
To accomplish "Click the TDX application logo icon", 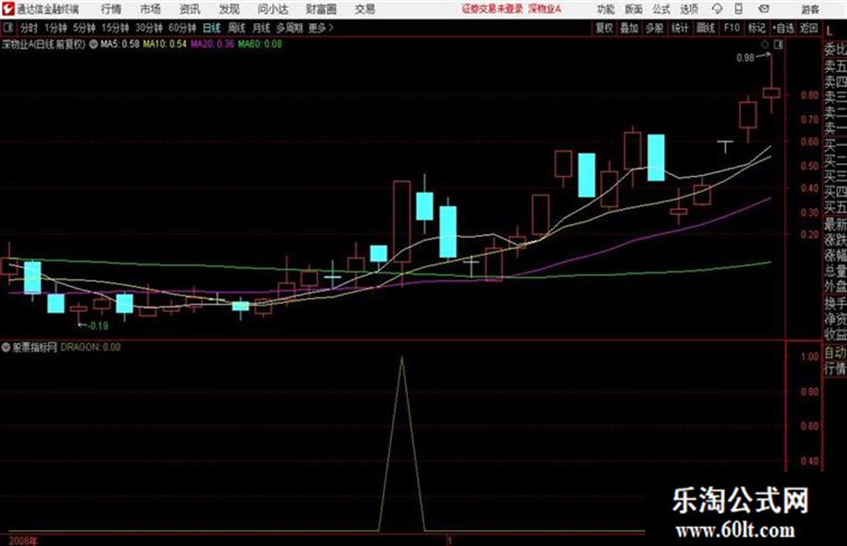I will click(x=7, y=9).
